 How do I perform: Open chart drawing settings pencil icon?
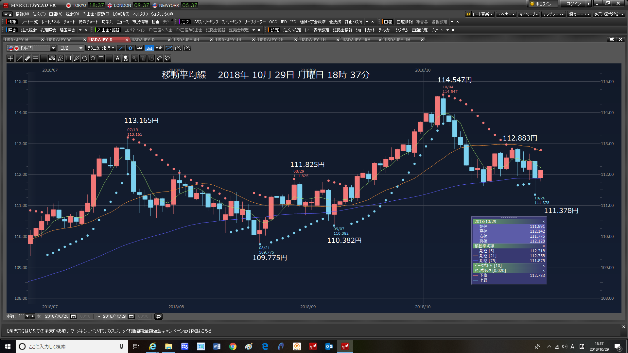tap(121, 48)
